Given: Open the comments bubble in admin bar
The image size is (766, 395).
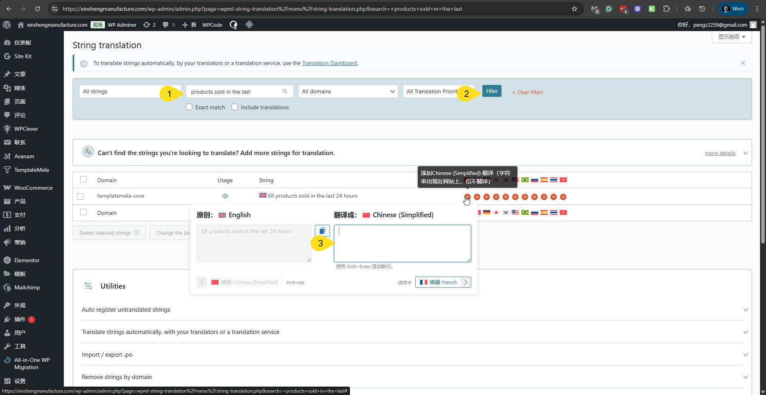Looking at the screenshot, I should [169, 25].
